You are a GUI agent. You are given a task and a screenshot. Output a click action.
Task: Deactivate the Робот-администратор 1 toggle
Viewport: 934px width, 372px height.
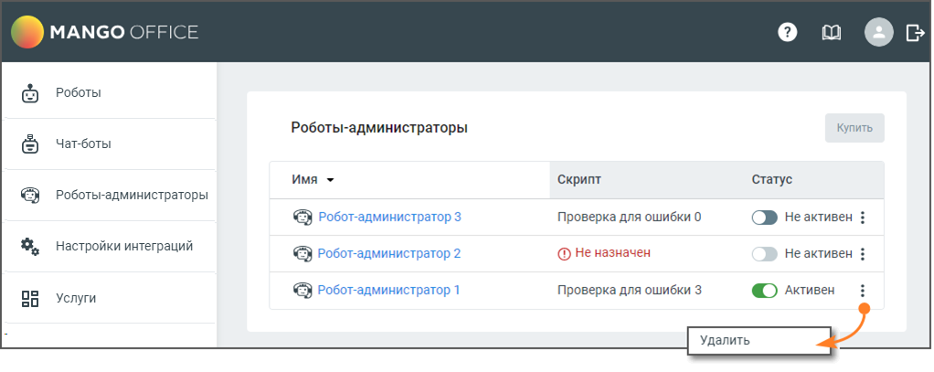764,291
